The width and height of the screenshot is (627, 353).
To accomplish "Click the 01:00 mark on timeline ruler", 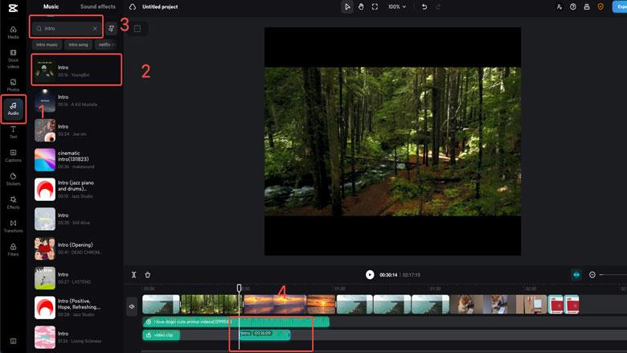I will pos(340,289).
